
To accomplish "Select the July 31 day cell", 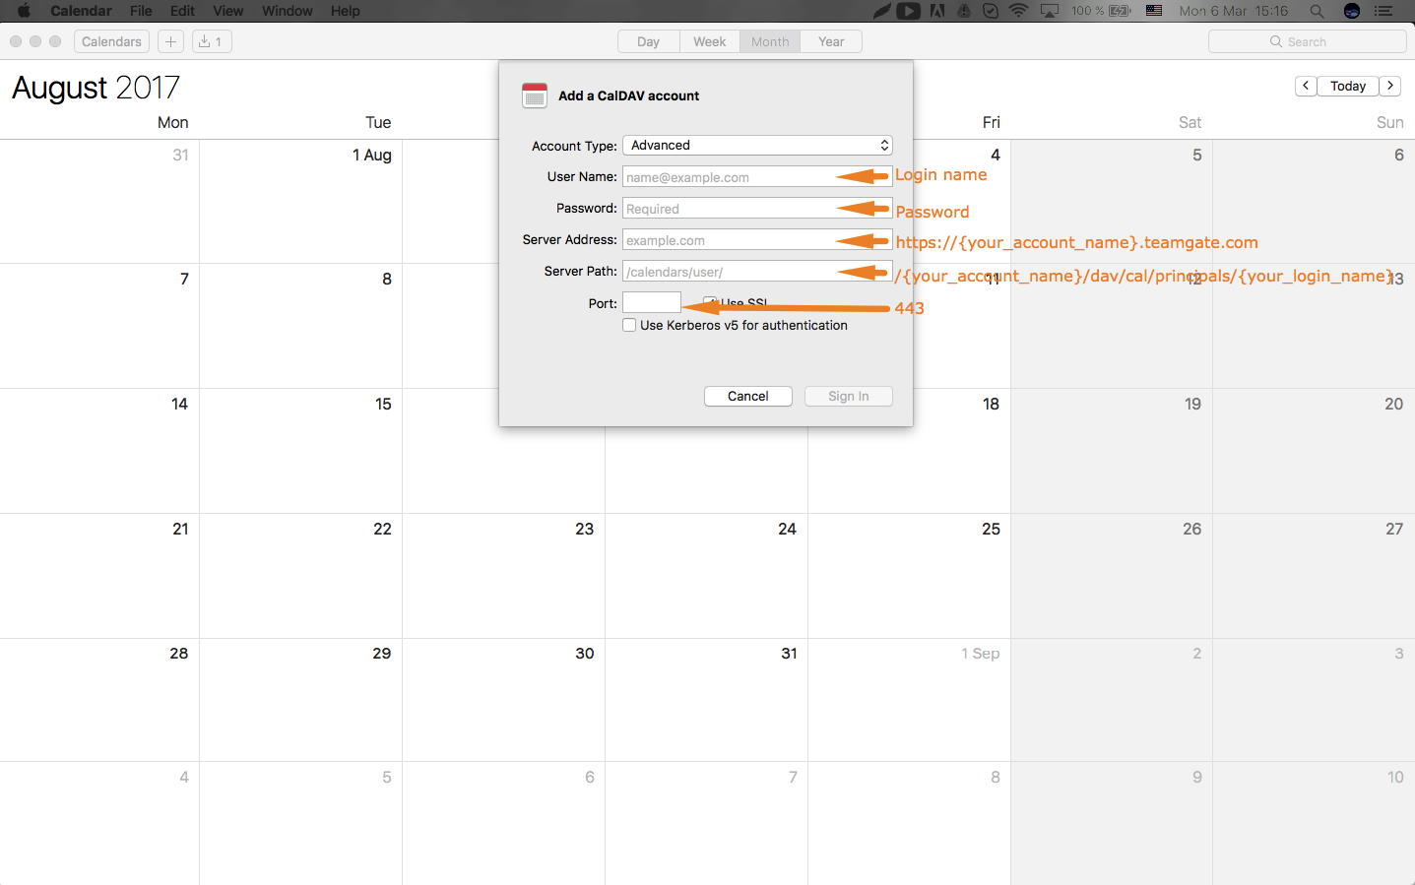I will pos(99,201).
